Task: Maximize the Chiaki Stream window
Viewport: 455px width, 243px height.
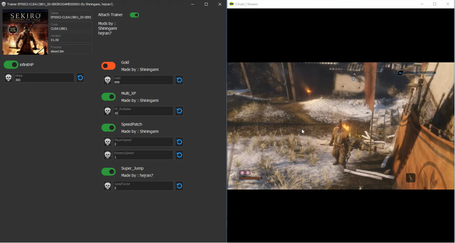Action: click(435, 4)
